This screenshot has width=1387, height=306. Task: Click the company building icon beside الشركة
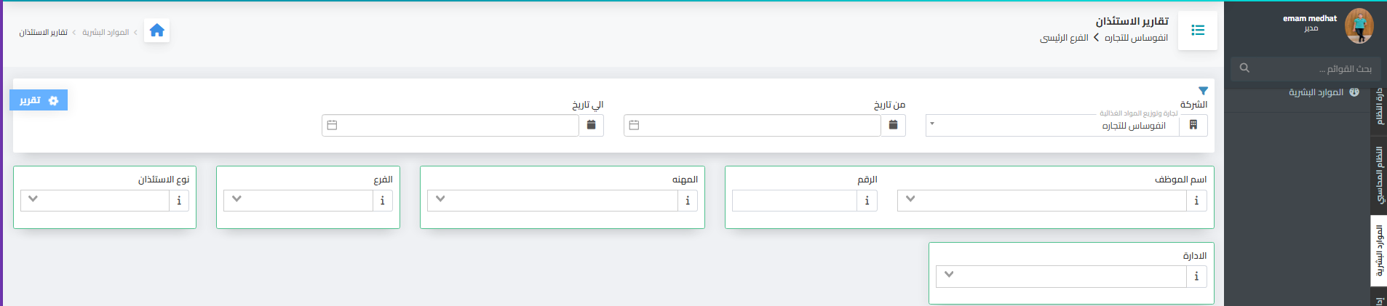coord(1193,125)
